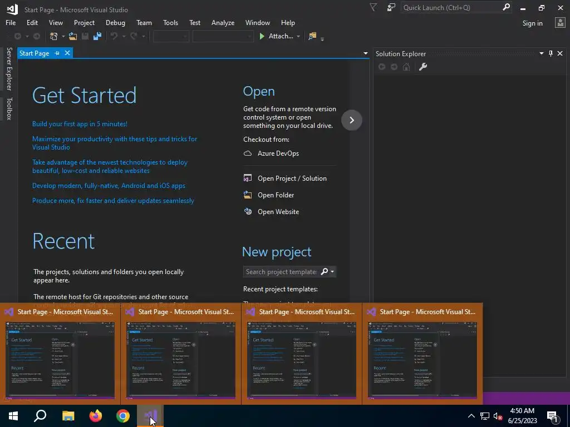Launch Firefox from taskbar
This screenshot has width=570, height=427.
pos(96,416)
